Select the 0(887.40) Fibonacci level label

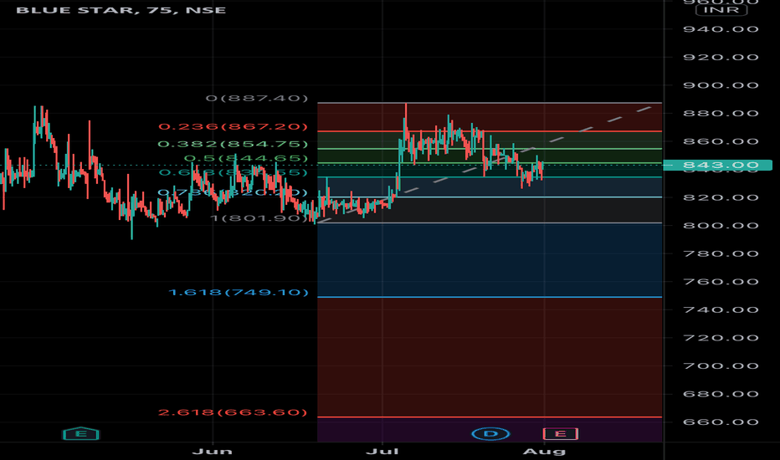tap(257, 99)
